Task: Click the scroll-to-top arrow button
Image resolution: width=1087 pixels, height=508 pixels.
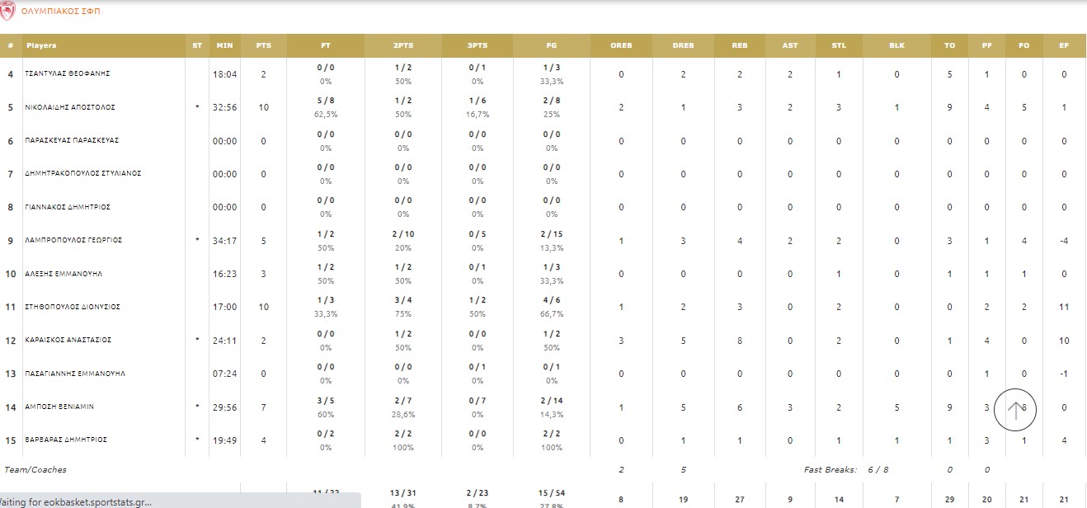Action: tap(1015, 410)
